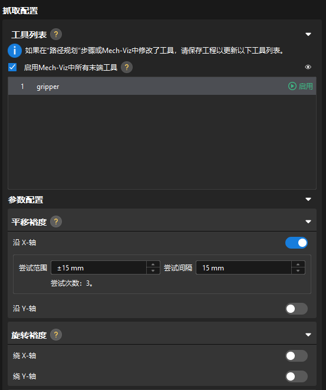Turn off the 沿 X-轴 toggle
The width and height of the screenshot is (326, 390).
tap(297, 243)
